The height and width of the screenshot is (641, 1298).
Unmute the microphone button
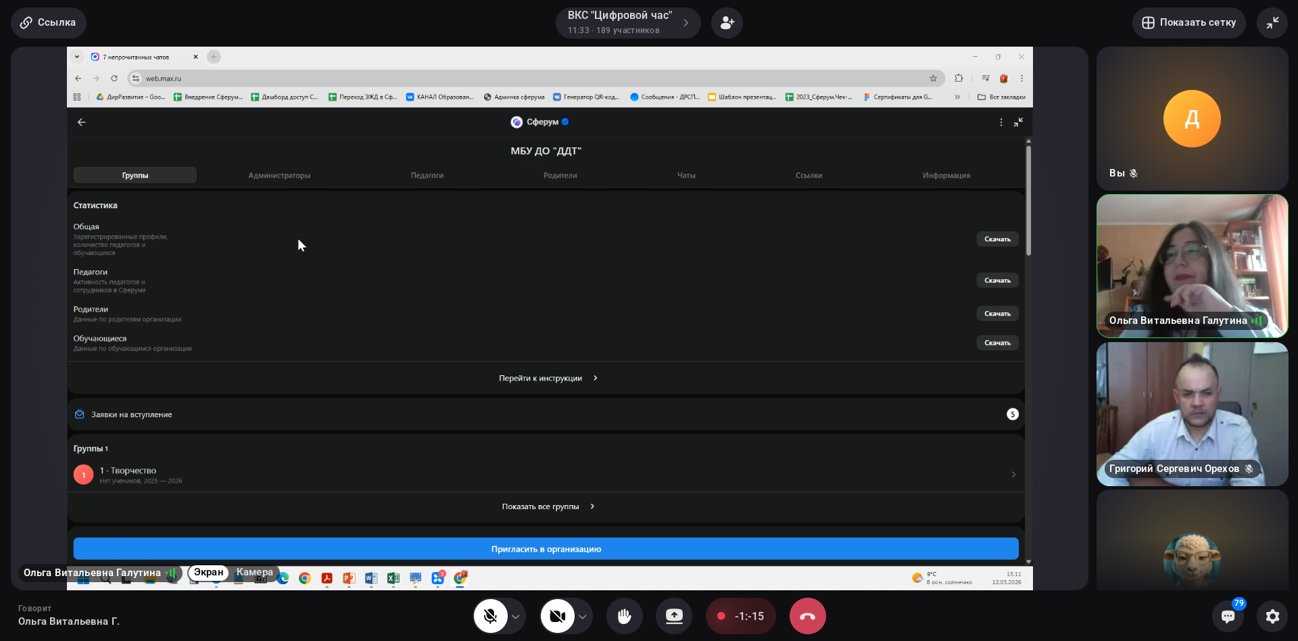(490, 616)
